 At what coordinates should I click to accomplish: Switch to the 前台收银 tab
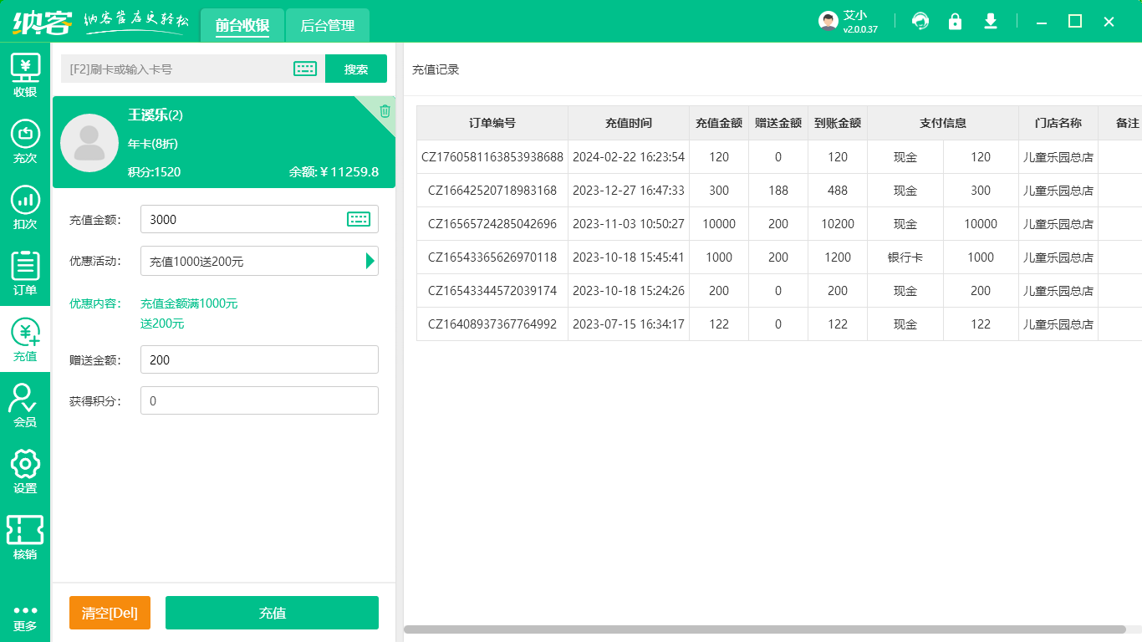click(x=242, y=26)
